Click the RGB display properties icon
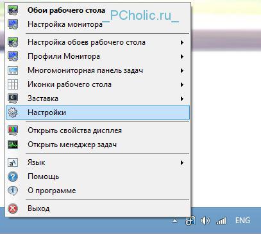Viewport: 261px width, 234px height. point(13,130)
